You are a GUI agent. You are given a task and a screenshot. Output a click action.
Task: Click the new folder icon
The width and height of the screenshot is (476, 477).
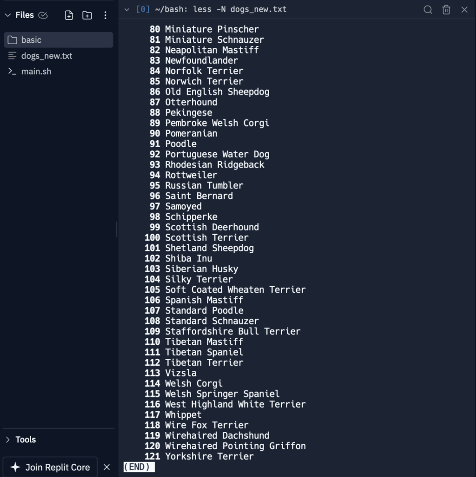point(87,15)
